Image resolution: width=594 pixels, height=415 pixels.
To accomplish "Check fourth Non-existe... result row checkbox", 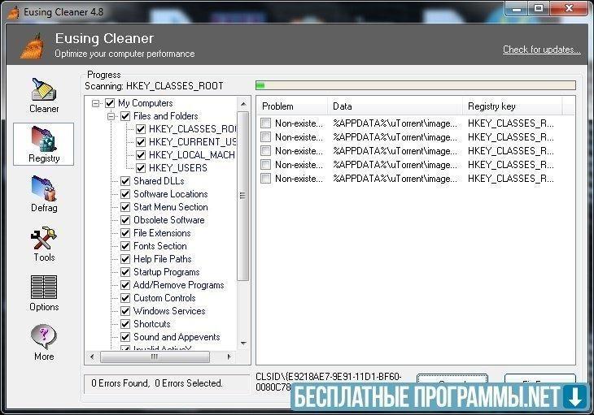I will (266, 164).
